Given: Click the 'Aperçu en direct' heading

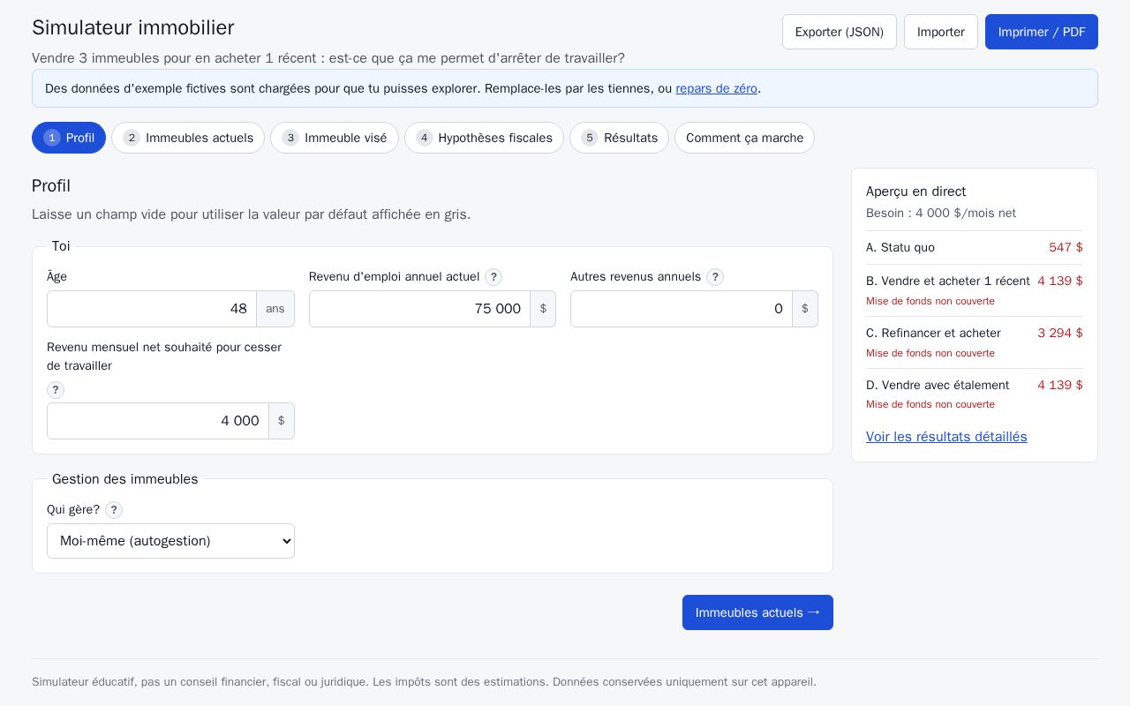Looking at the screenshot, I should tap(915, 192).
